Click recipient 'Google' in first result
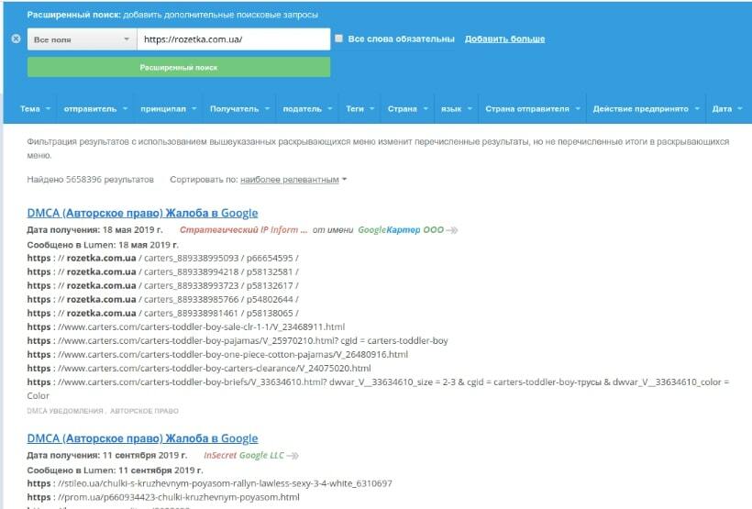 371,230
